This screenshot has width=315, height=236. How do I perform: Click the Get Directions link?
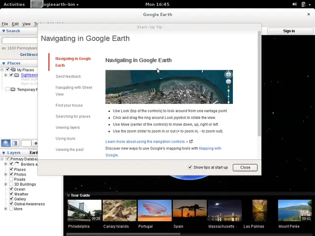(x=29, y=55)
